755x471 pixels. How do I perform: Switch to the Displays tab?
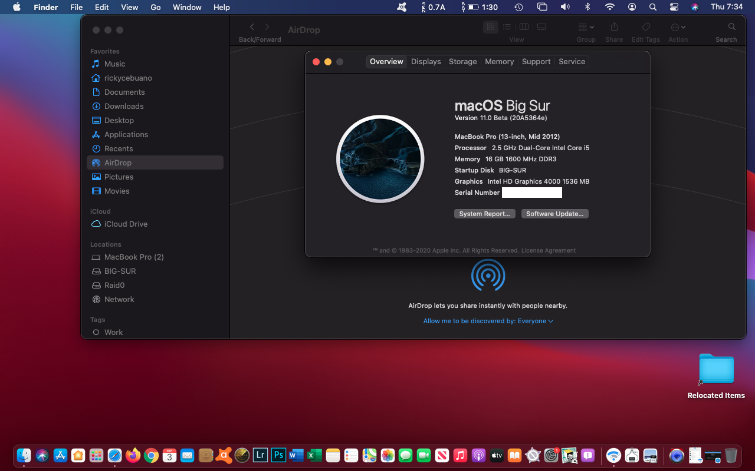426,62
